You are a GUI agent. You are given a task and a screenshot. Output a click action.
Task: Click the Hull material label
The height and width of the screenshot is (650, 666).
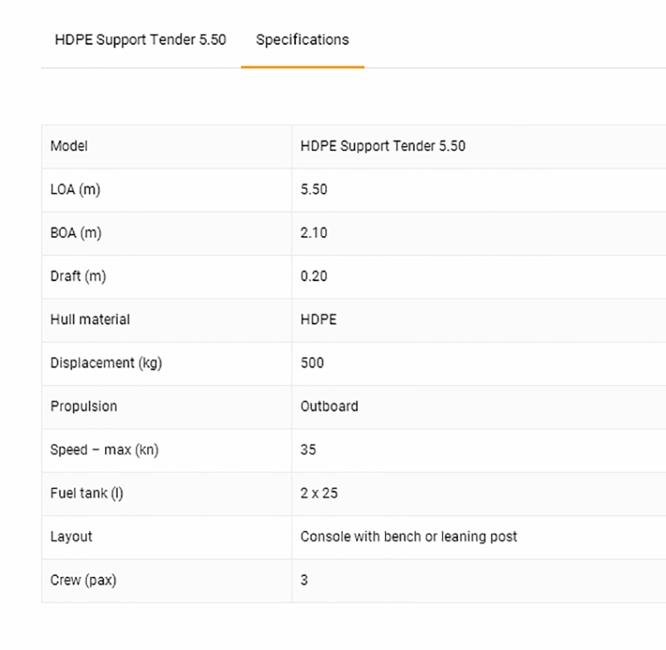click(90, 319)
